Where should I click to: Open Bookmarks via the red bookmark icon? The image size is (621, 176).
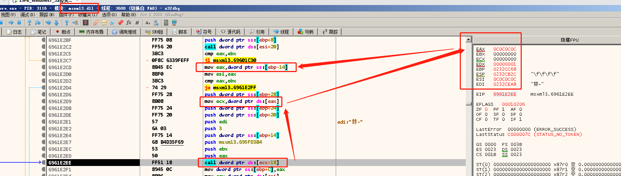pyautogui.click(x=121, y=23)
